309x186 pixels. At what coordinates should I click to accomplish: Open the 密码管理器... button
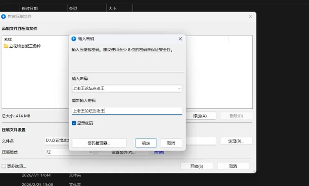tap(99, 143)
